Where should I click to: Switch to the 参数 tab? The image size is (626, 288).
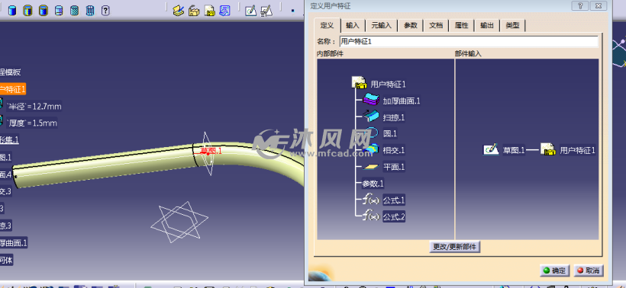coord(411,25)
